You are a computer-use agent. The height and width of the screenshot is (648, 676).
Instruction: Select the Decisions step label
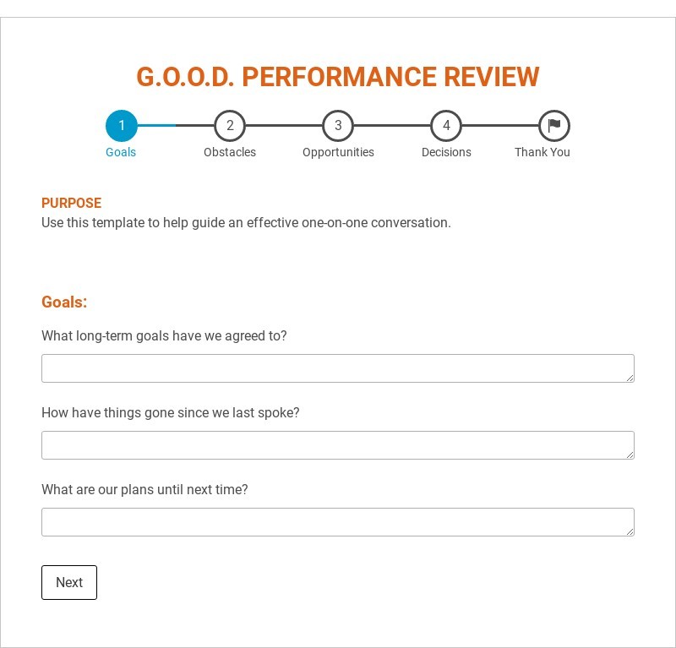pos(446,152)
